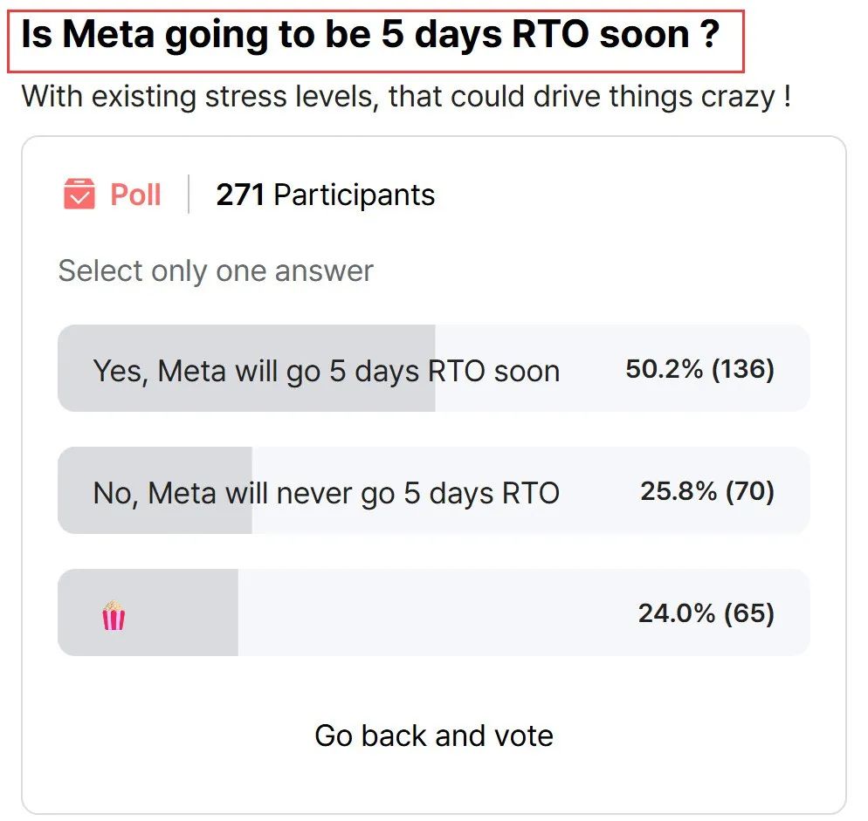Click the vertical divider beside the Poll label
This screenshot has width=868, height=821.
coord(189,195)
